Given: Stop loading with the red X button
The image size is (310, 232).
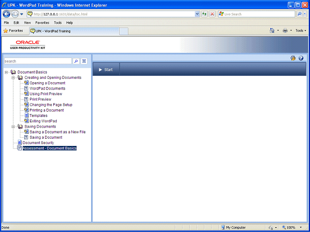Looking at the screenshot, I should pyautogui.click(x=212, y=14).
